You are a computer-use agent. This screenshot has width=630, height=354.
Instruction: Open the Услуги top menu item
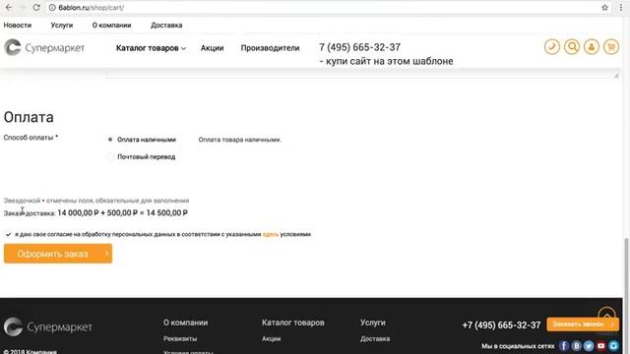coord(62,25)
